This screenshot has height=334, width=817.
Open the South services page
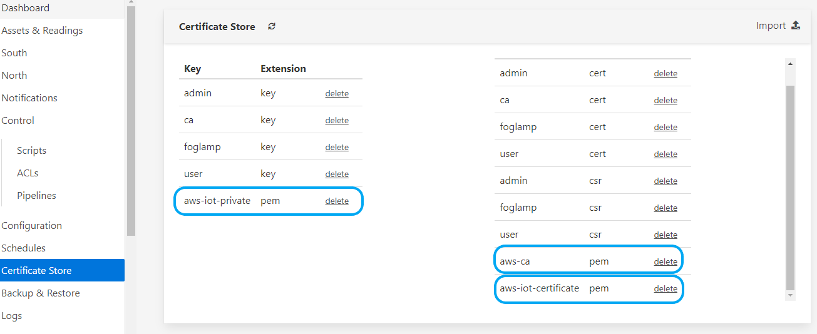14,53
